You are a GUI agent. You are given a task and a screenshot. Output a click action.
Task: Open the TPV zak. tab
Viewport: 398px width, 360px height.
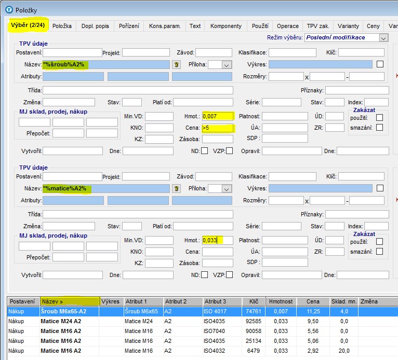point(318,26)
